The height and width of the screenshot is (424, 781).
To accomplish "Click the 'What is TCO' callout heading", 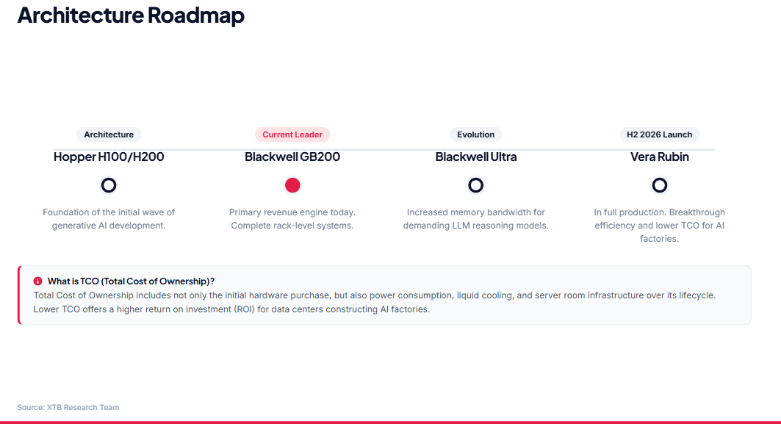I will [131, 281].
